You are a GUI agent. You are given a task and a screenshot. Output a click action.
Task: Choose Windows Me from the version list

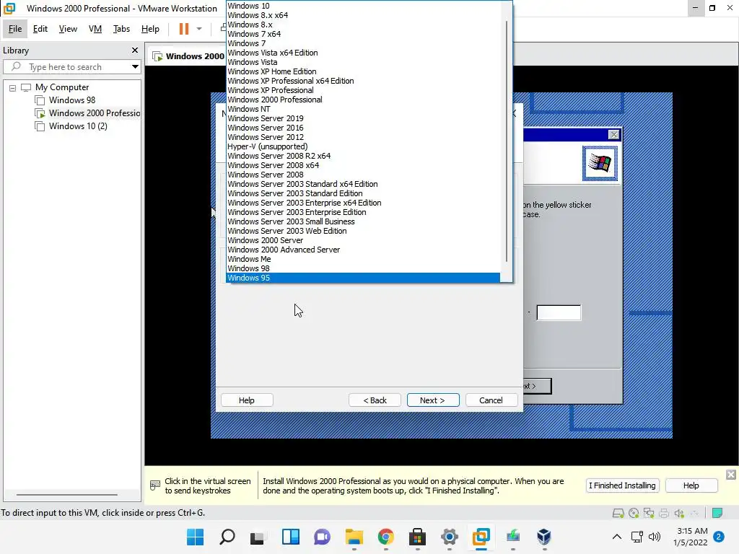pyautogui.click(x=363, y=259)
